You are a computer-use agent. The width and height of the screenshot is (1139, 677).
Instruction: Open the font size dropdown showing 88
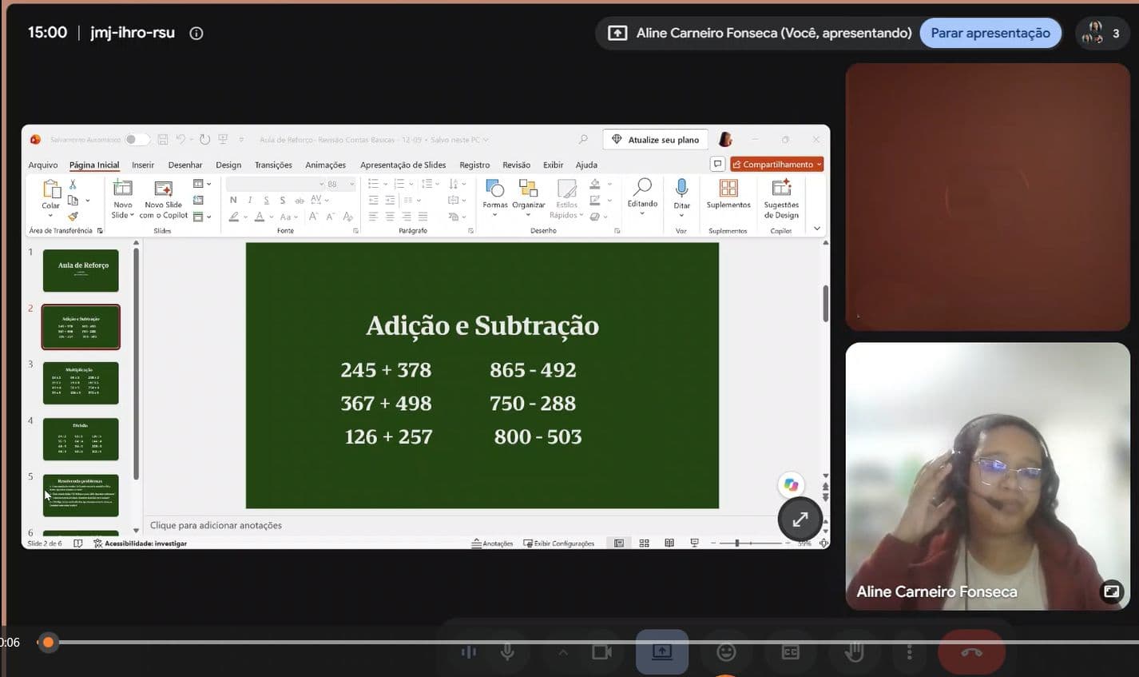coord(352,184)
